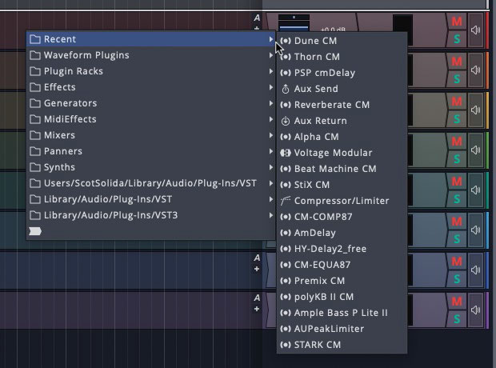Add the AUPeakLimiter plugin
Viewport: 496px width, 368px height.
pyautogui.click(x=342, y=329)
